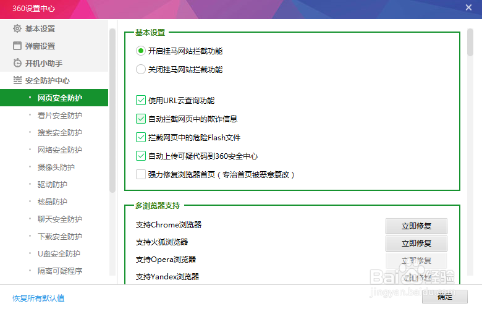Select 看片安全防护 item
482x309 pixels.
(54, 115)
